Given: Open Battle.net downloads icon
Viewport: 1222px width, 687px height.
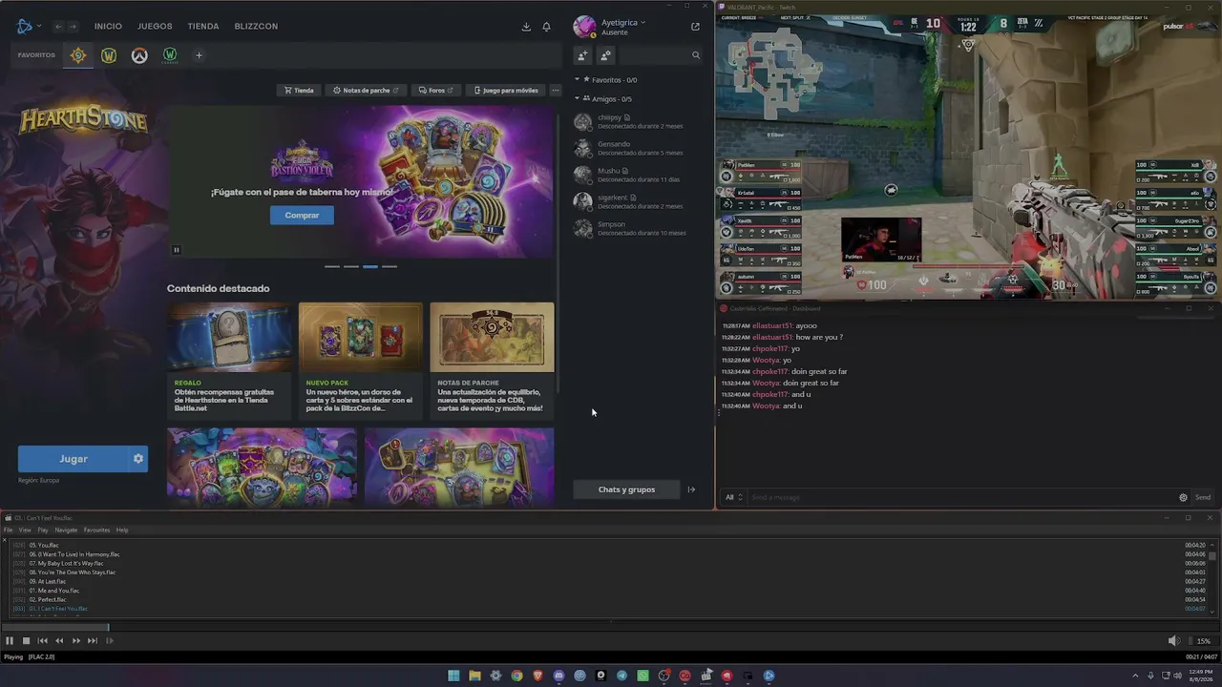Looking at the screenshot, I should tap(526, 27).
